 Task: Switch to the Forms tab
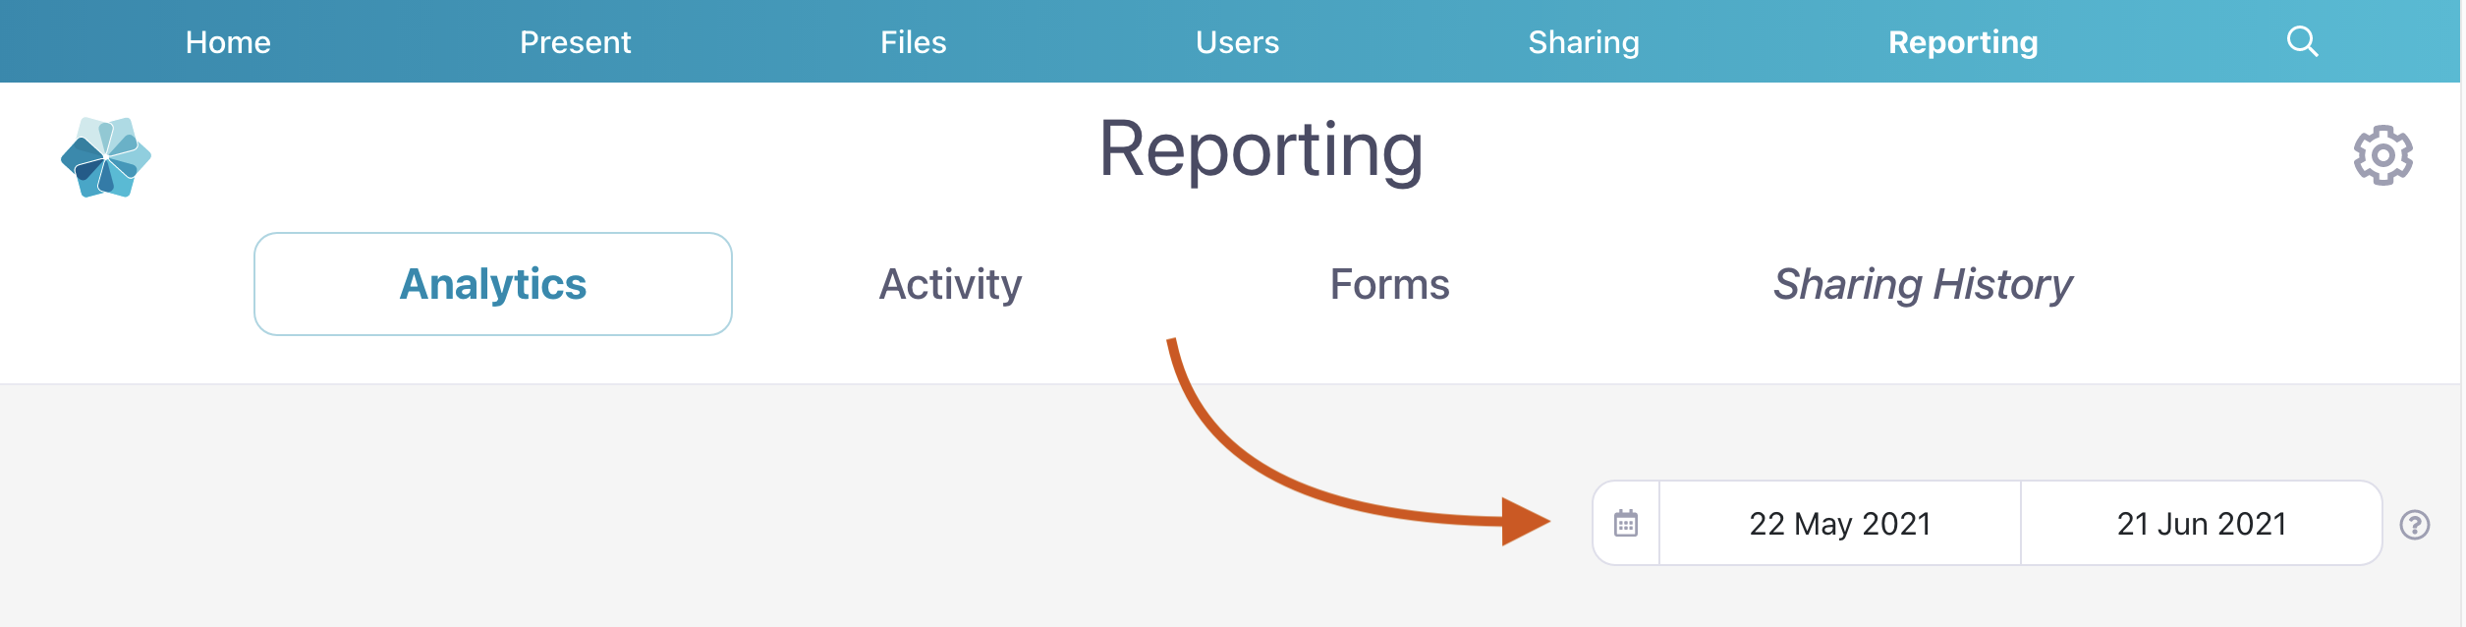tap(1389, 284)
